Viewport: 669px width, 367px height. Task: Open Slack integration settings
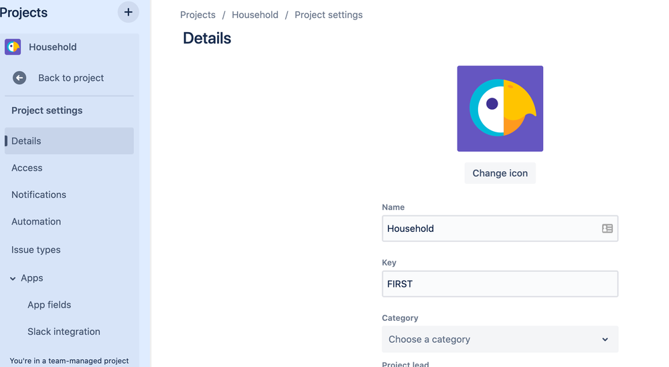tap(64, 332)
